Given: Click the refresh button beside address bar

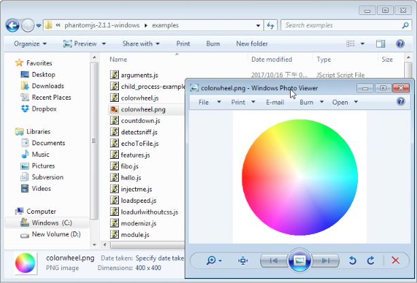Looking at the screenshot, I should [x=270, y=26].
